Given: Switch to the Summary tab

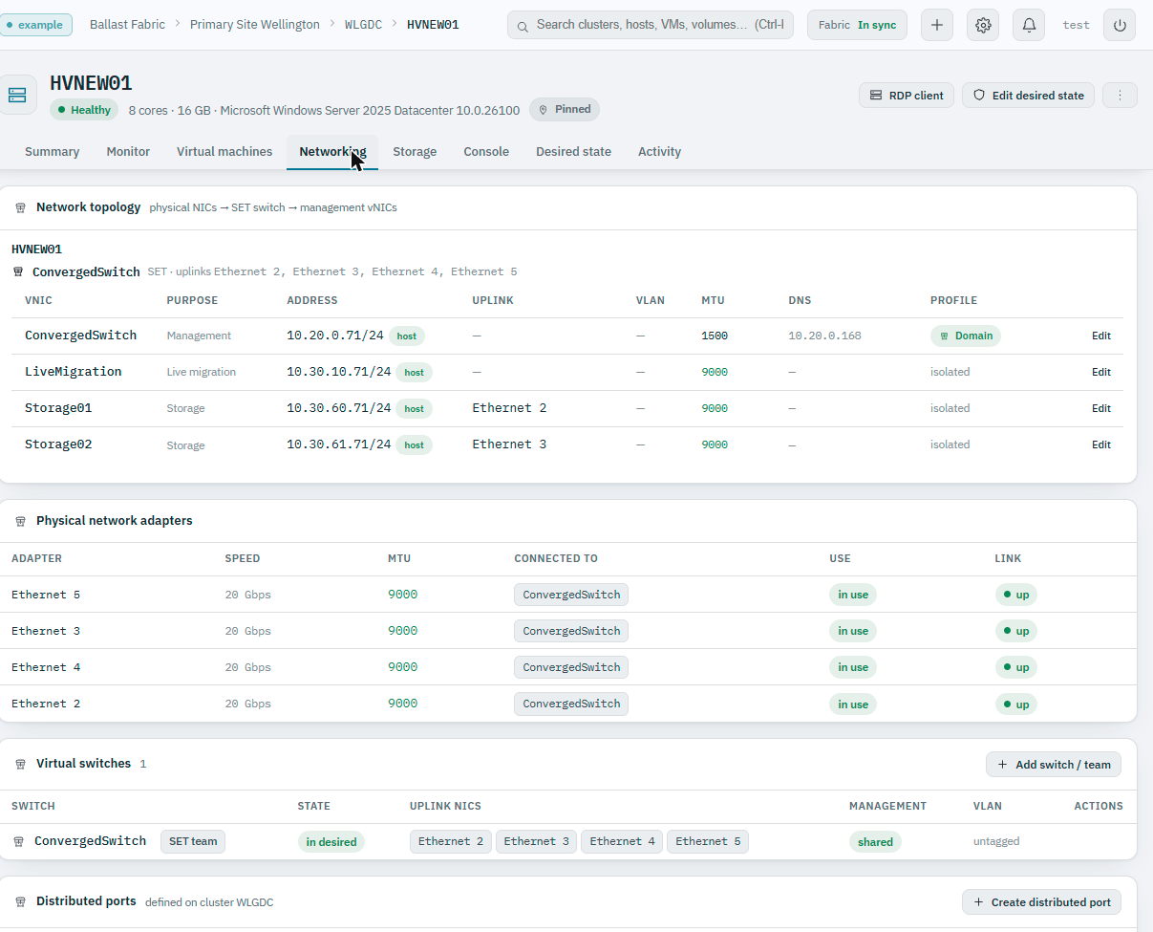Looking at the screenshot, I should (52, 151).
